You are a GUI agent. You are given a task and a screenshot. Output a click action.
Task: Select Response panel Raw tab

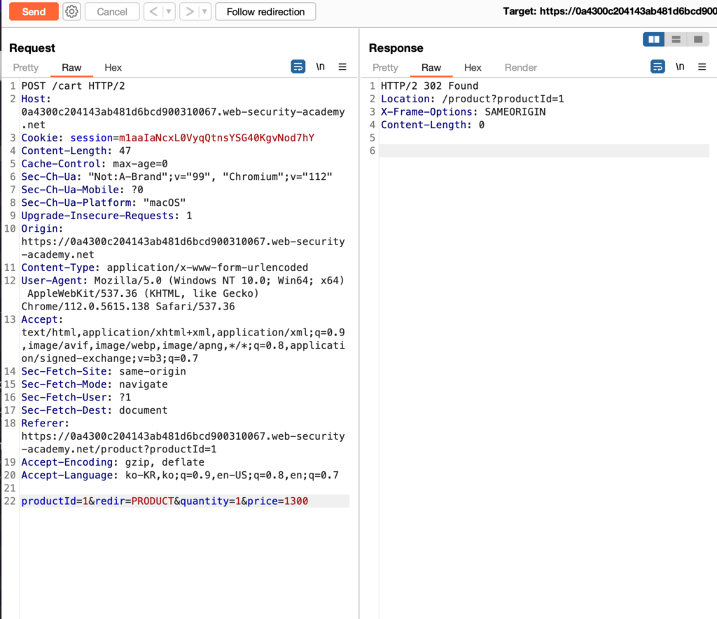click(431, 68)
